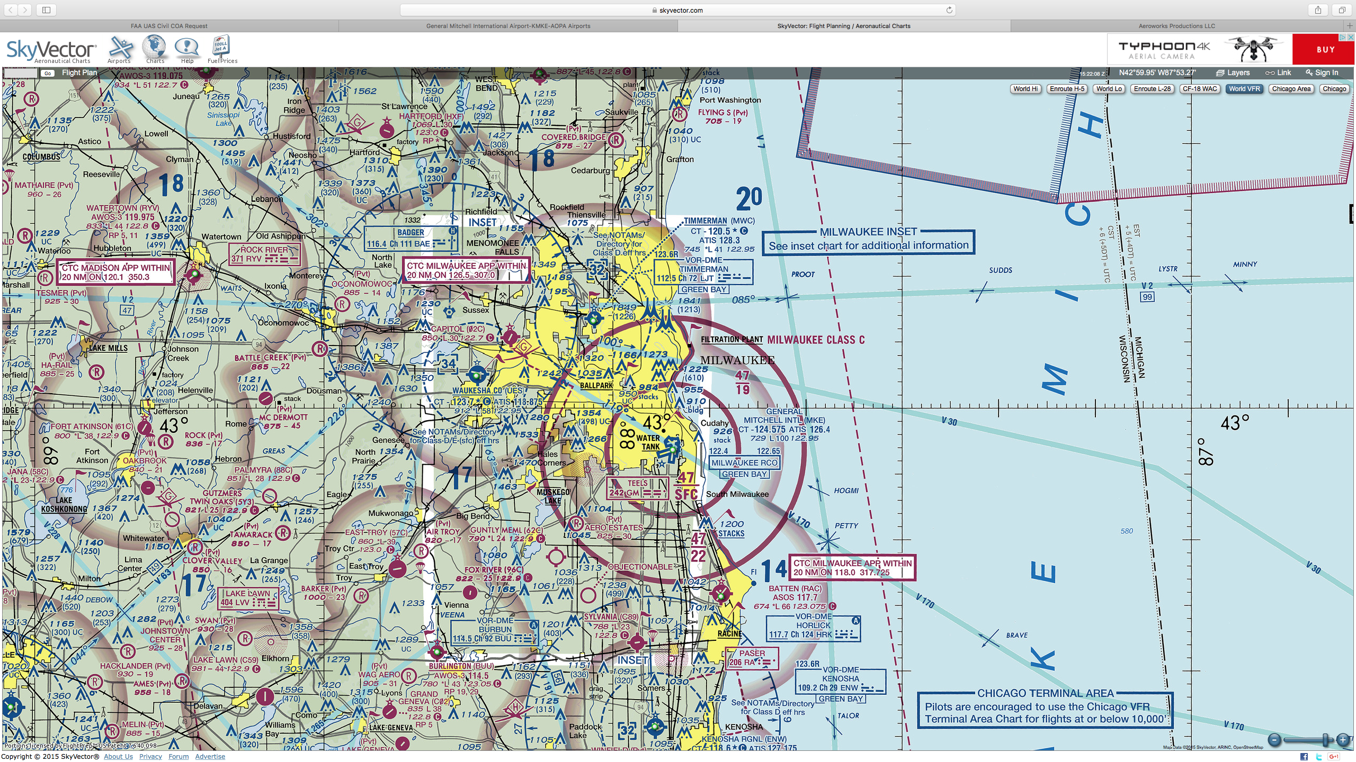Select the World Hi chart
Viewport: 1356px width, 762px height.
[x=1025, y=89]
